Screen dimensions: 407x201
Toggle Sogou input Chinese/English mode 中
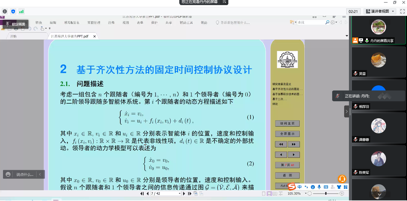(x=300, y=187)
